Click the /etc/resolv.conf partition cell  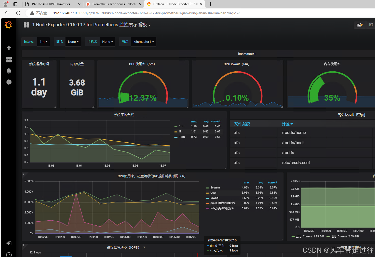[296, 163]
